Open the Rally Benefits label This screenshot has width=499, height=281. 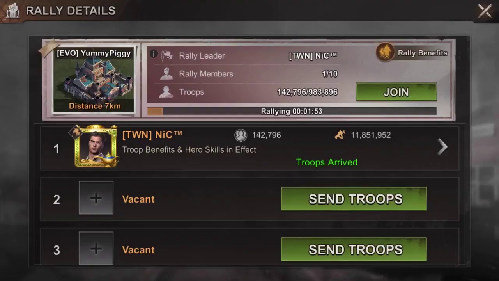(x=423, y=53)
